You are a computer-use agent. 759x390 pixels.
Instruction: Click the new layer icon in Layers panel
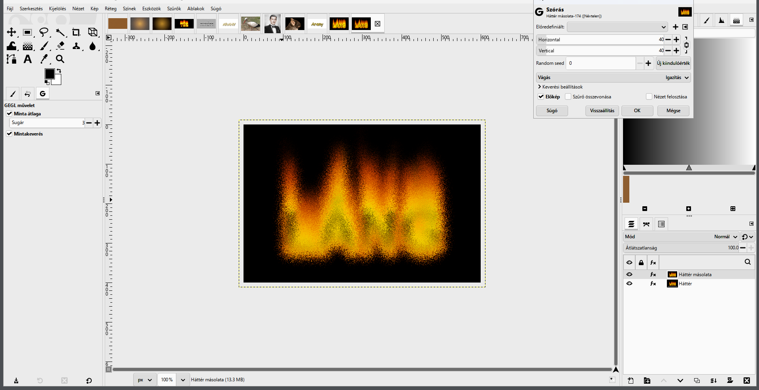point(631,381)
